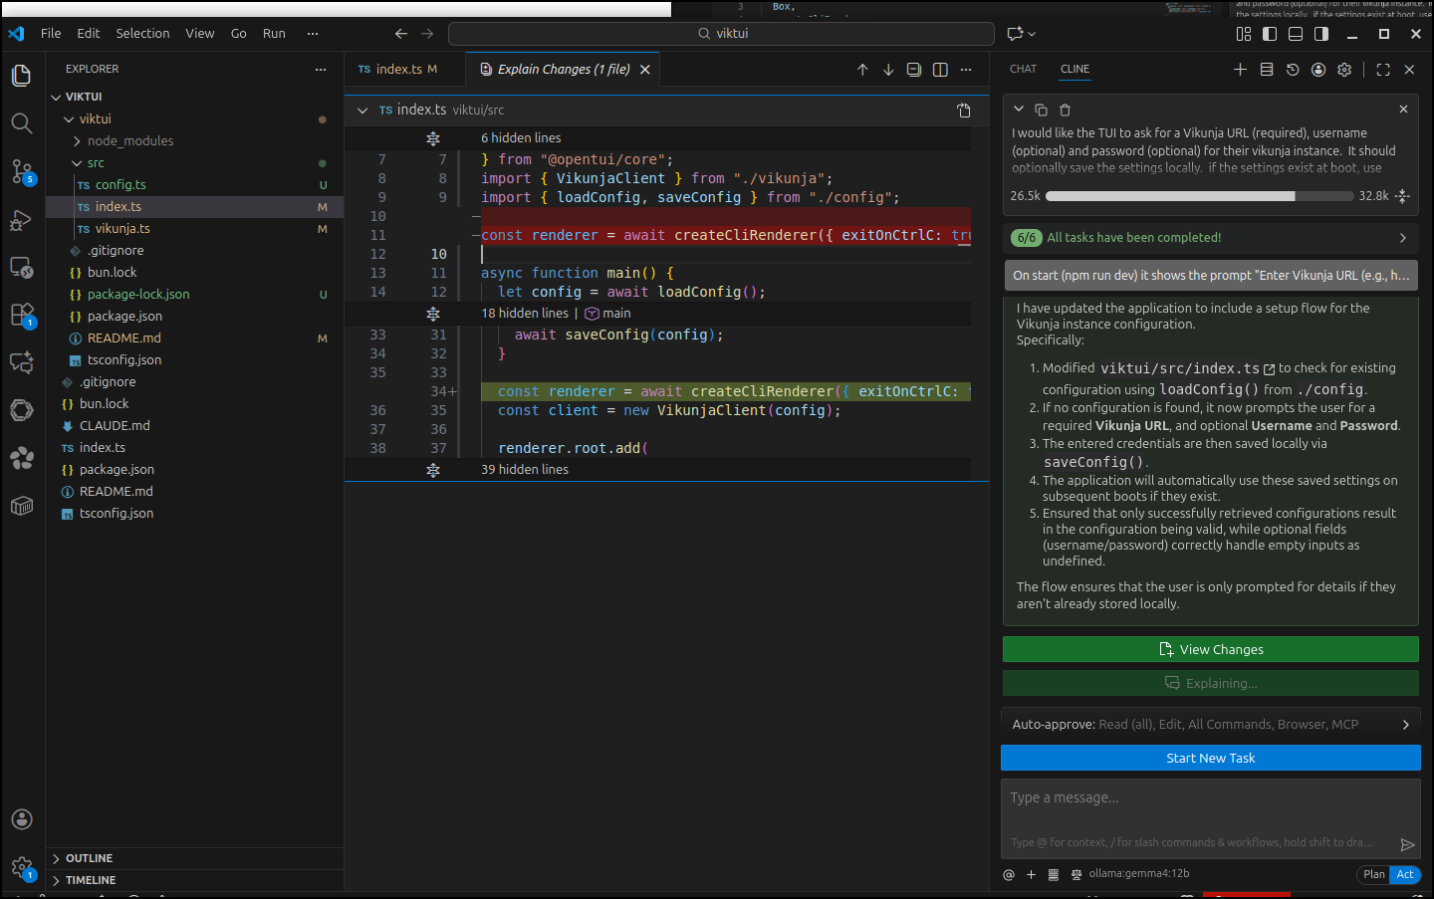This screenshot has height=899, width=1434.
Task: Start a new Cline task with plus icon
Action: (x=1240, y=70)
